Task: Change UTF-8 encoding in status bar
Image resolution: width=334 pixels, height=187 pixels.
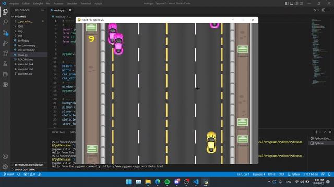Action: (271, 175)
